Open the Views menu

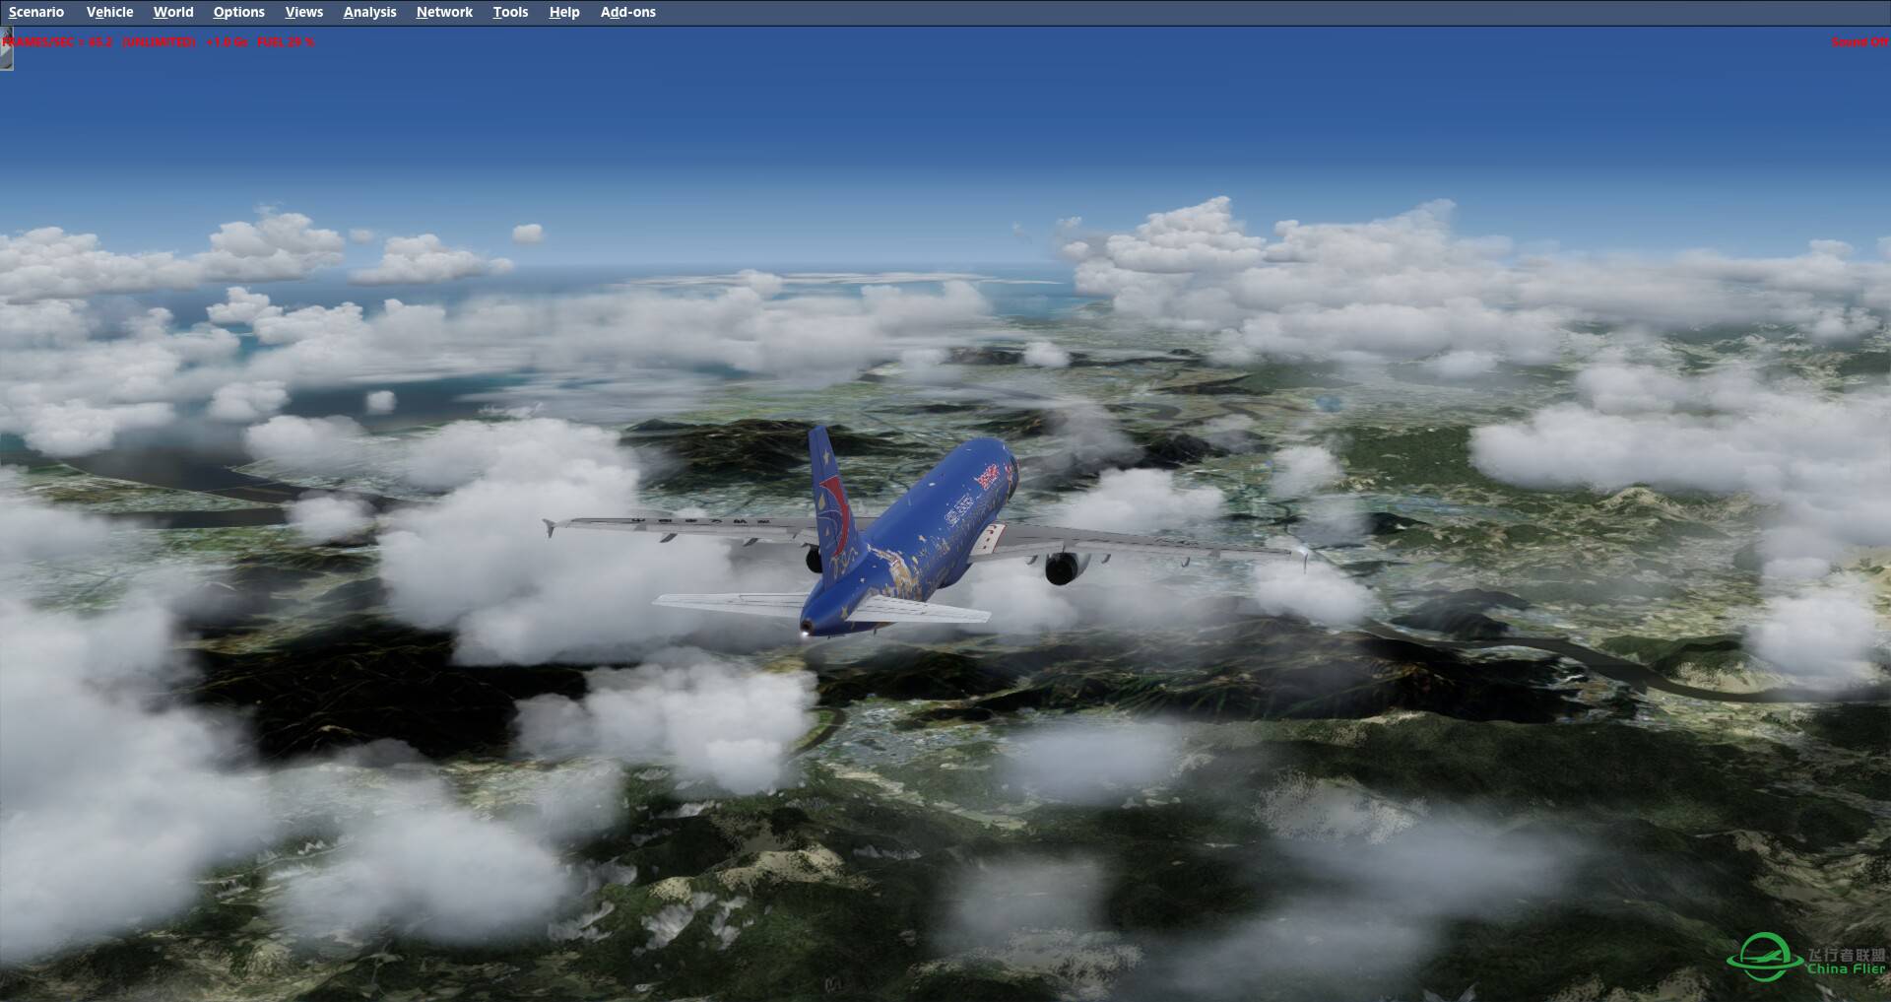(304, 12)
